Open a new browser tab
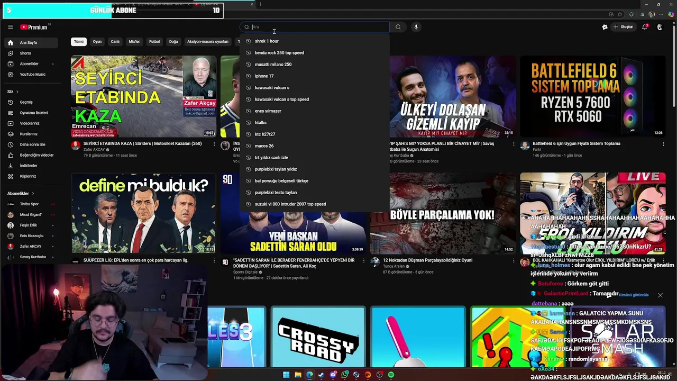This screenshot has height=381, width=677. [x=260, y=4]
